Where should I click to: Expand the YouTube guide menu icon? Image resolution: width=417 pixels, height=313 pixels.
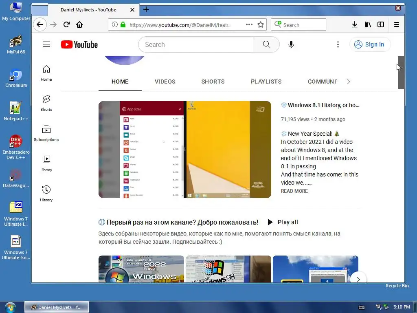[46, 44]
